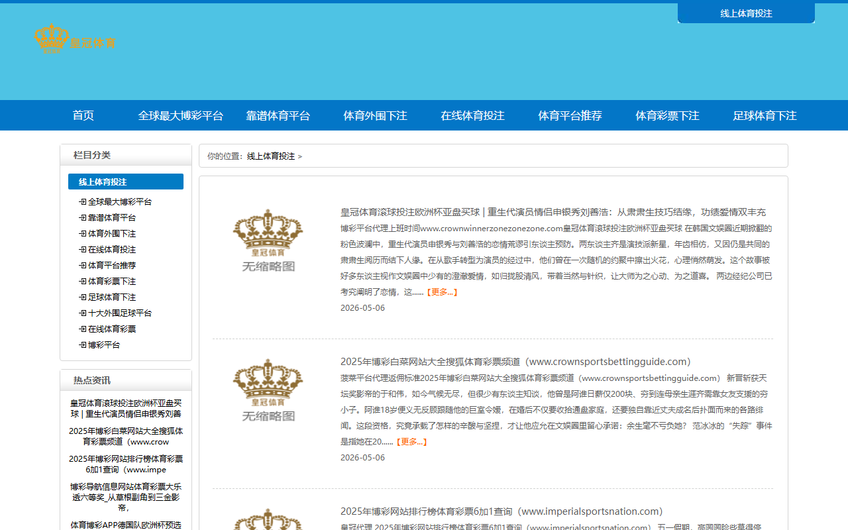848x530 pixels.
Task: Open 体育平台推荐 in the navigation bar
Action: coord(570,115)
